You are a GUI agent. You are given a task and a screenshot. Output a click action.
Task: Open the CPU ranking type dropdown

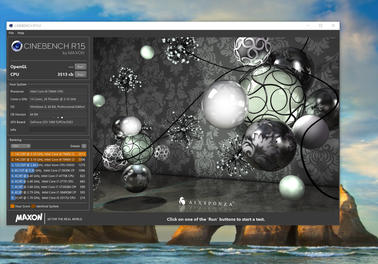(21, 146)
